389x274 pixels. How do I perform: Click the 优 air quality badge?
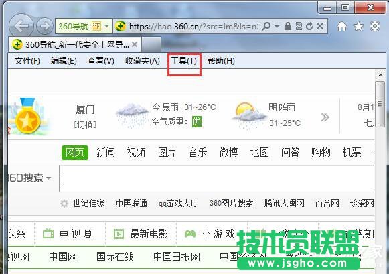pos(197,122)
